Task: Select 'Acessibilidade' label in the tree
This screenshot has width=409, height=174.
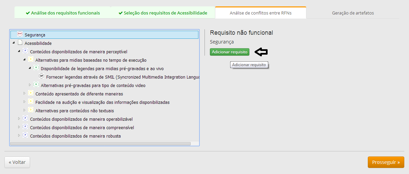Action: coord(38,43)
